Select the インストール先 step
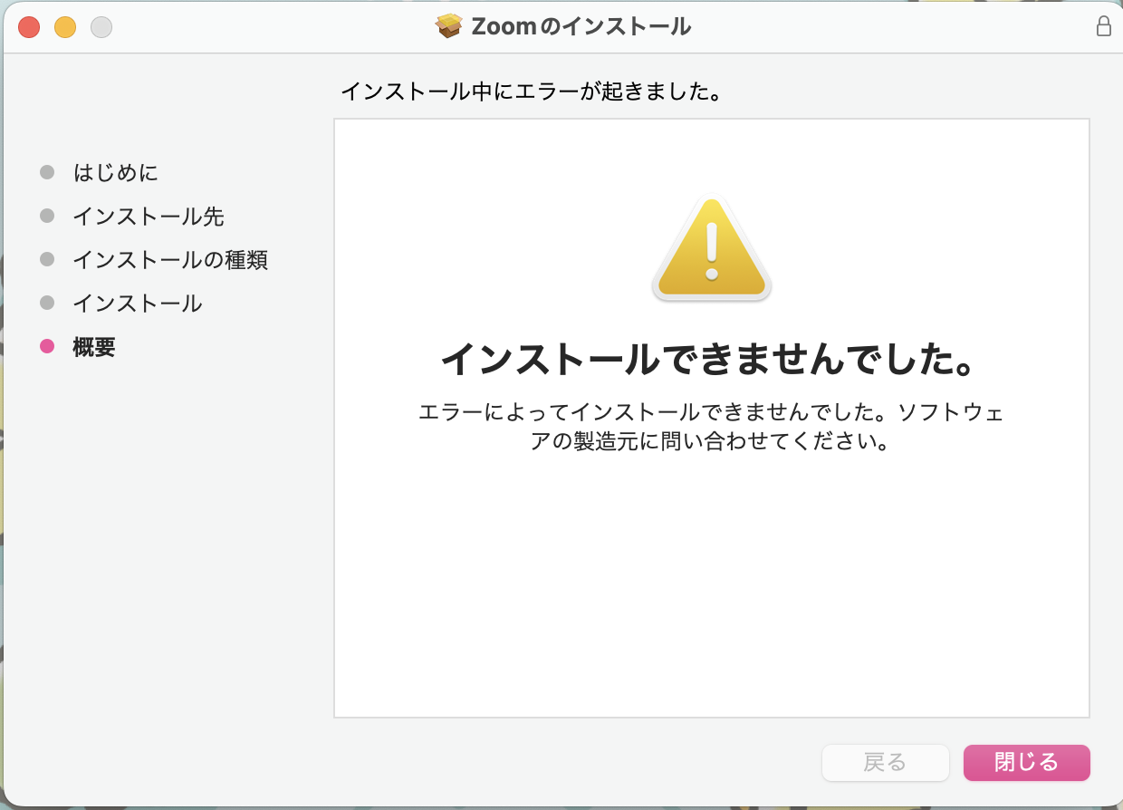The image size is (1123, 810). click(x=149, y=216)
